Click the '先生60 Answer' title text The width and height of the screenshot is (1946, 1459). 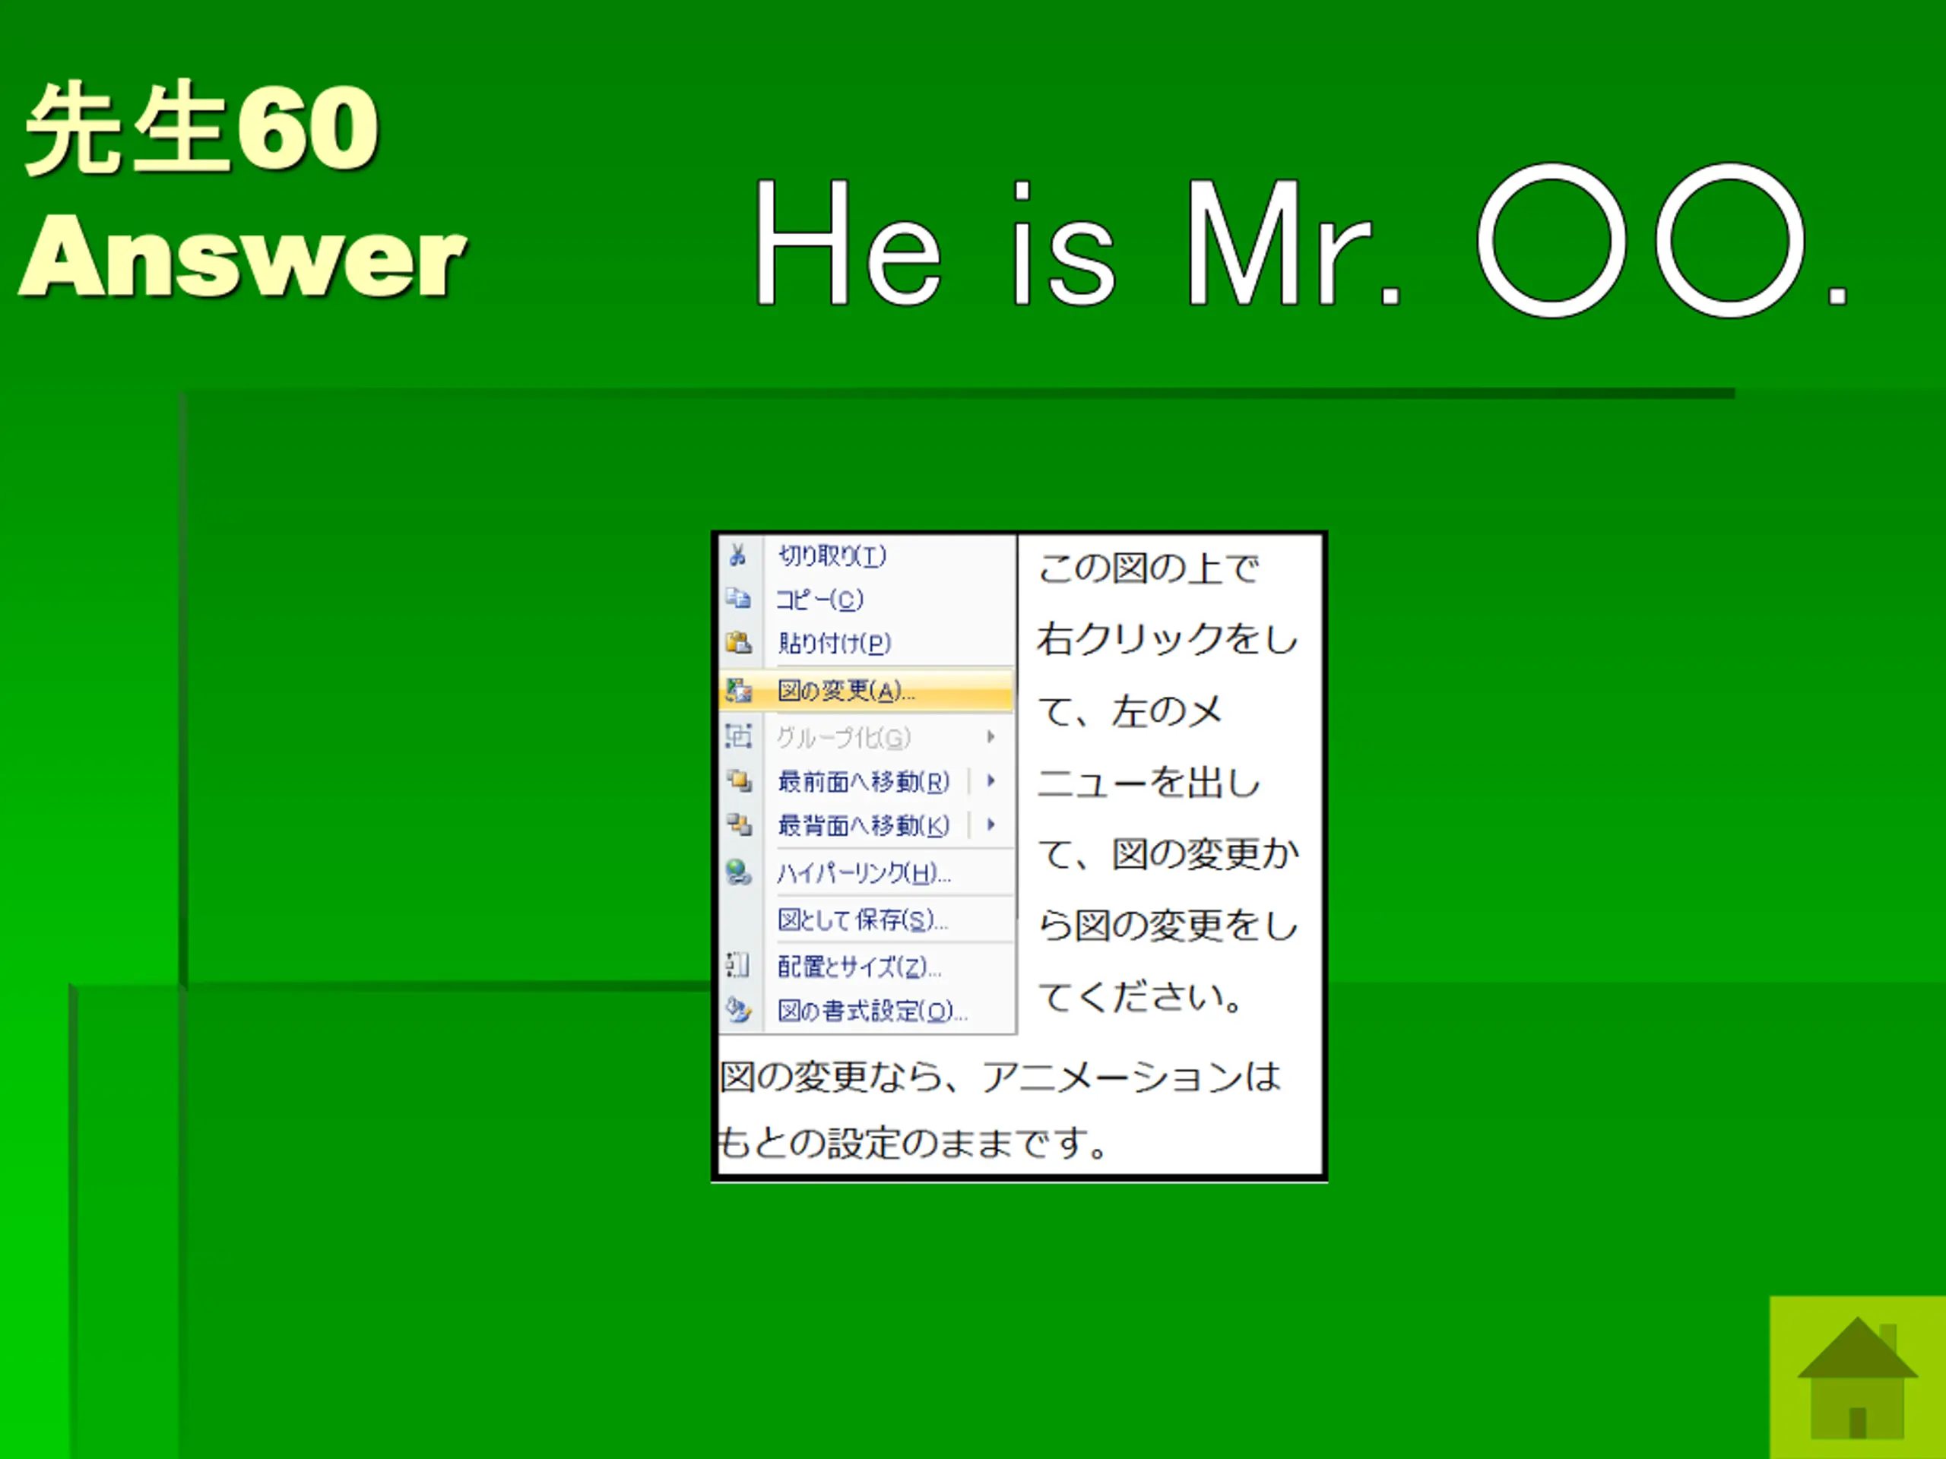click(242, 190)
